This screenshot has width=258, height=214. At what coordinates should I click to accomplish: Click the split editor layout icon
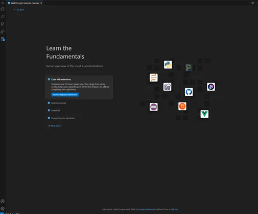[x=253, y=3]
